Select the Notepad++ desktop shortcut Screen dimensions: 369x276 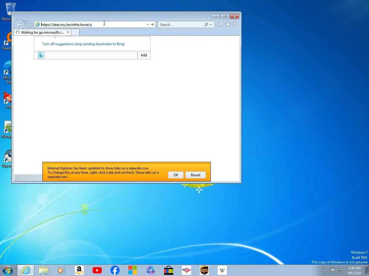click(7, 129)
